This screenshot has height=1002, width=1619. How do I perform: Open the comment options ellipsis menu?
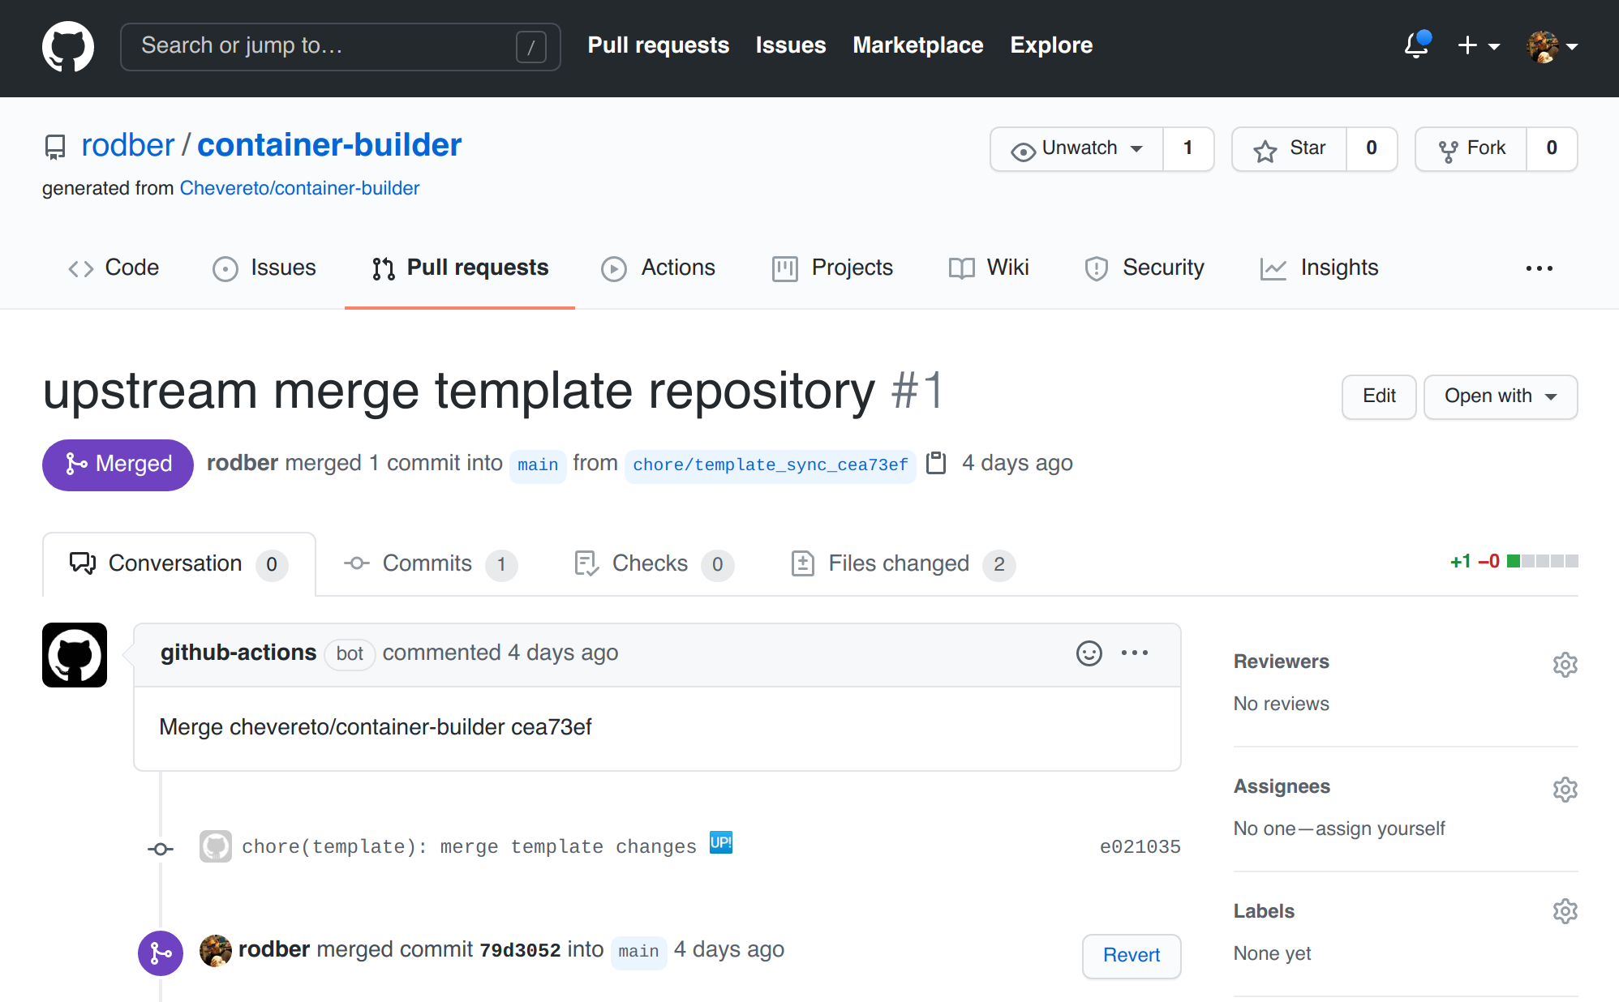1134,653
